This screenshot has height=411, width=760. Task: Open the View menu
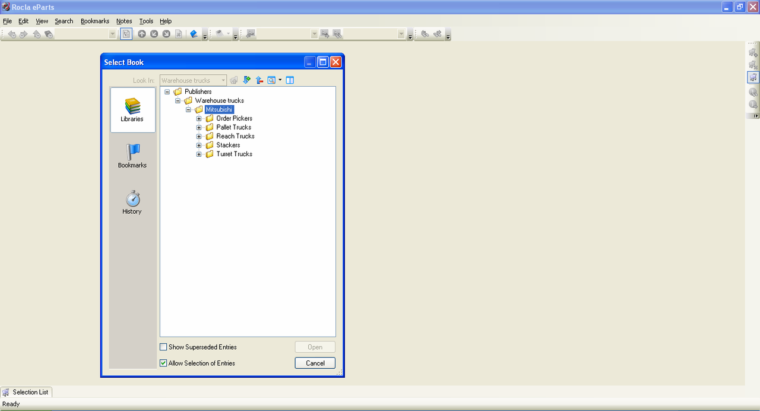(x=42, y=21)
